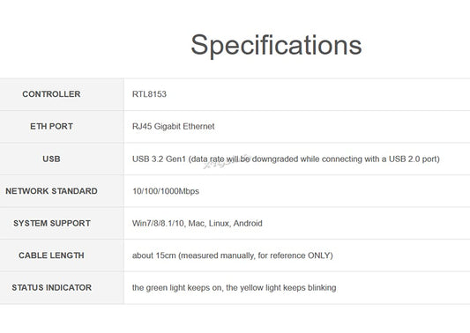Click the watermark over the USB row
Screen dimensions: 470x333
pos(228,162)
